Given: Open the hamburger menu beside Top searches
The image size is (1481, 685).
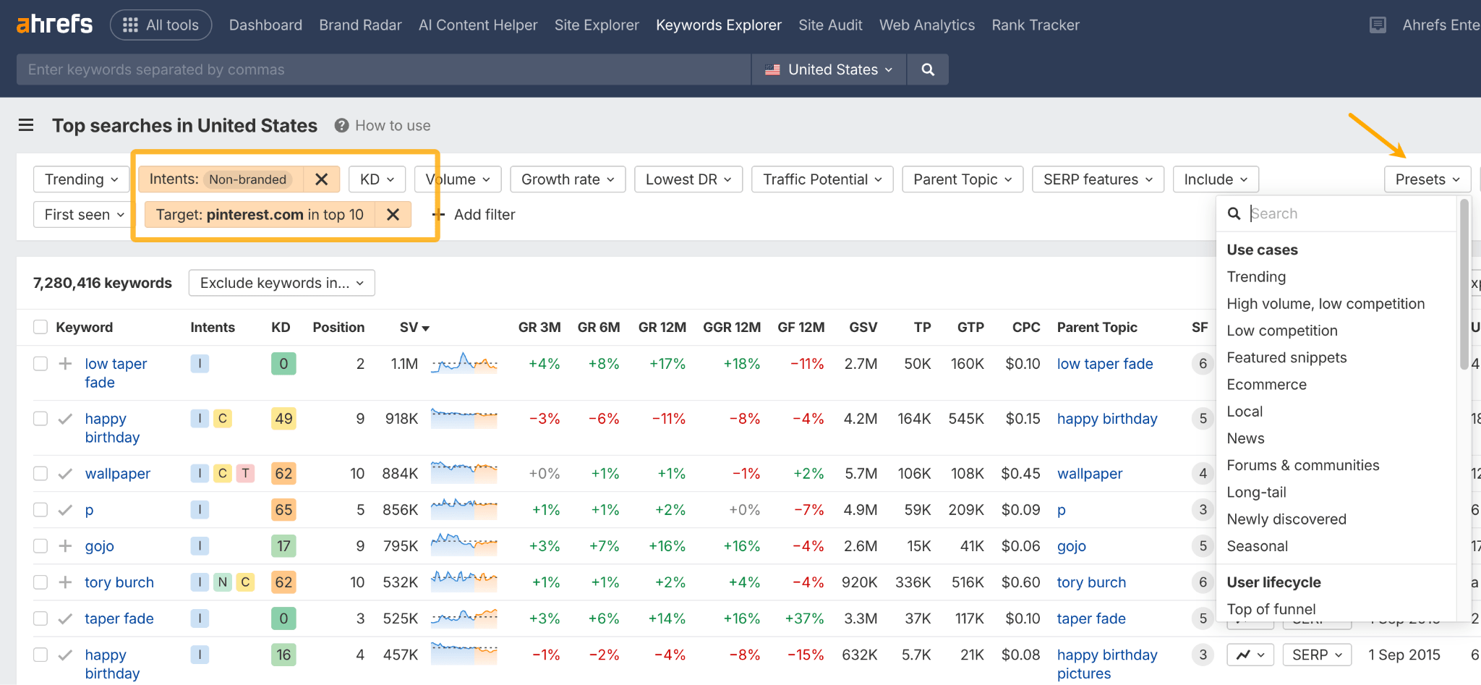Looking at the screenshot, I should point(25,124).
